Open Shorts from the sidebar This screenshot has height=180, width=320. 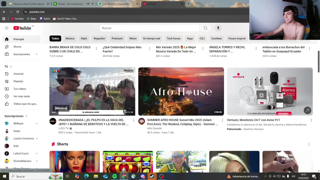[x=21, y=47]
